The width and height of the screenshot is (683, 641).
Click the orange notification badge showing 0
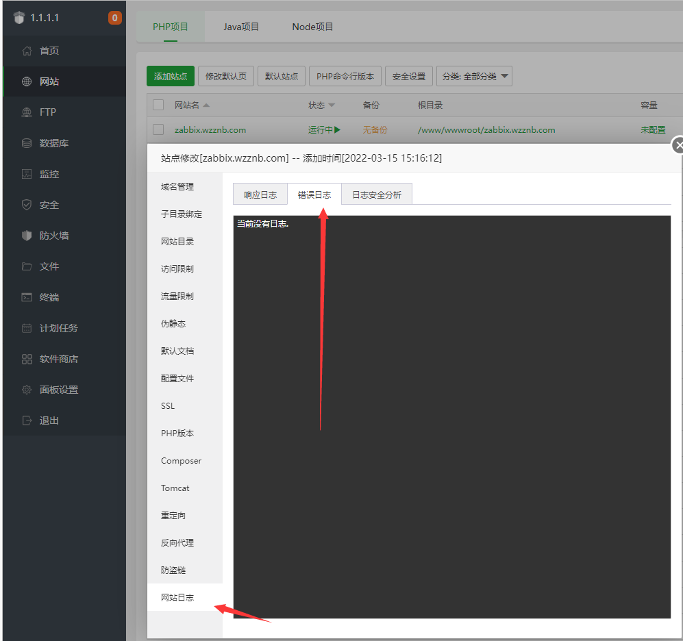coord(114,18)
